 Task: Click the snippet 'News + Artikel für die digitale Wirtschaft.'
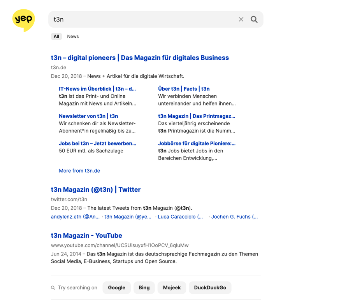(136, 76)
